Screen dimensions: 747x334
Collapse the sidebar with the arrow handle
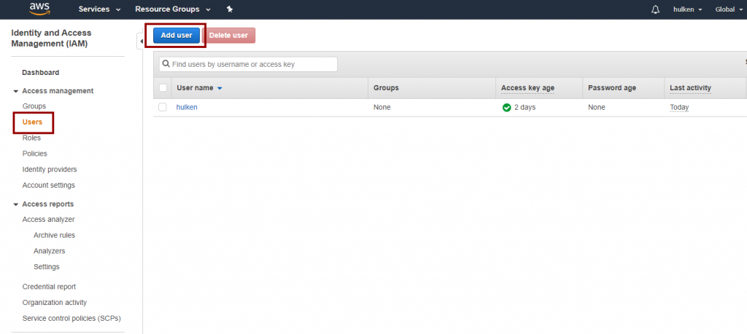coord(140,41)
